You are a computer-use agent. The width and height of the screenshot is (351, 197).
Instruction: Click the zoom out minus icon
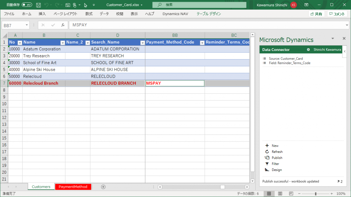tap(299, 194)
